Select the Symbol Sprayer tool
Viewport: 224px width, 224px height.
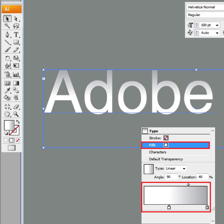[7, 74]
